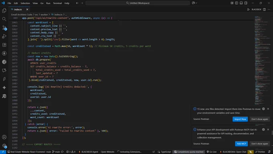Open the Customize Layout icon

click(x=232, y=3)
